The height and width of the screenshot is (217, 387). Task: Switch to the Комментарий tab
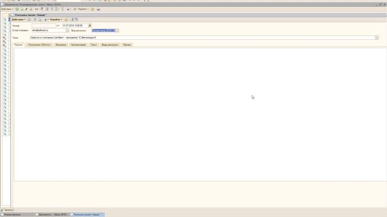pos(78,45)
